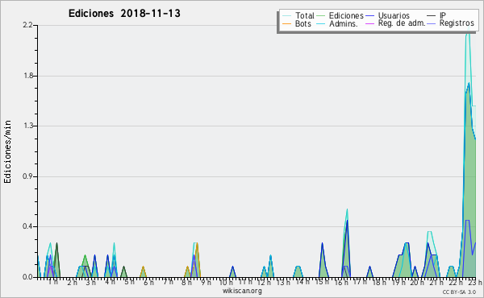Click the Ediciones/min y-axis label
Screen dimensions: 484x298
click(x=7, y=151)
